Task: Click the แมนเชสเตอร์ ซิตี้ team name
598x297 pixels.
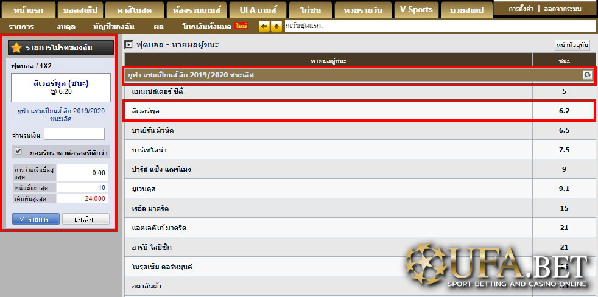Action: pyautogui.click(x=158, y=91)
